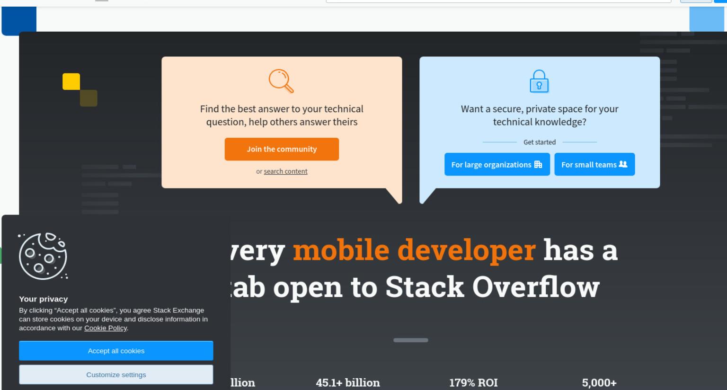This screenshot has height=390, width=727.
Task: Open the search content link
Action: [285, 171]
